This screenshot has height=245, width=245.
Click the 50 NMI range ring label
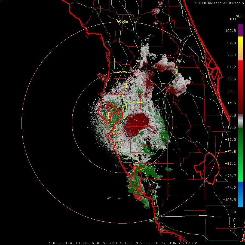click(122, 72)
